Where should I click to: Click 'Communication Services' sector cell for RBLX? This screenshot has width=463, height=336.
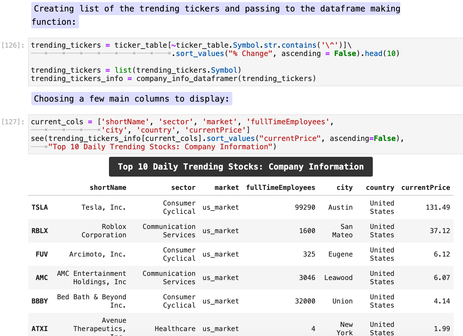(169, 231)
